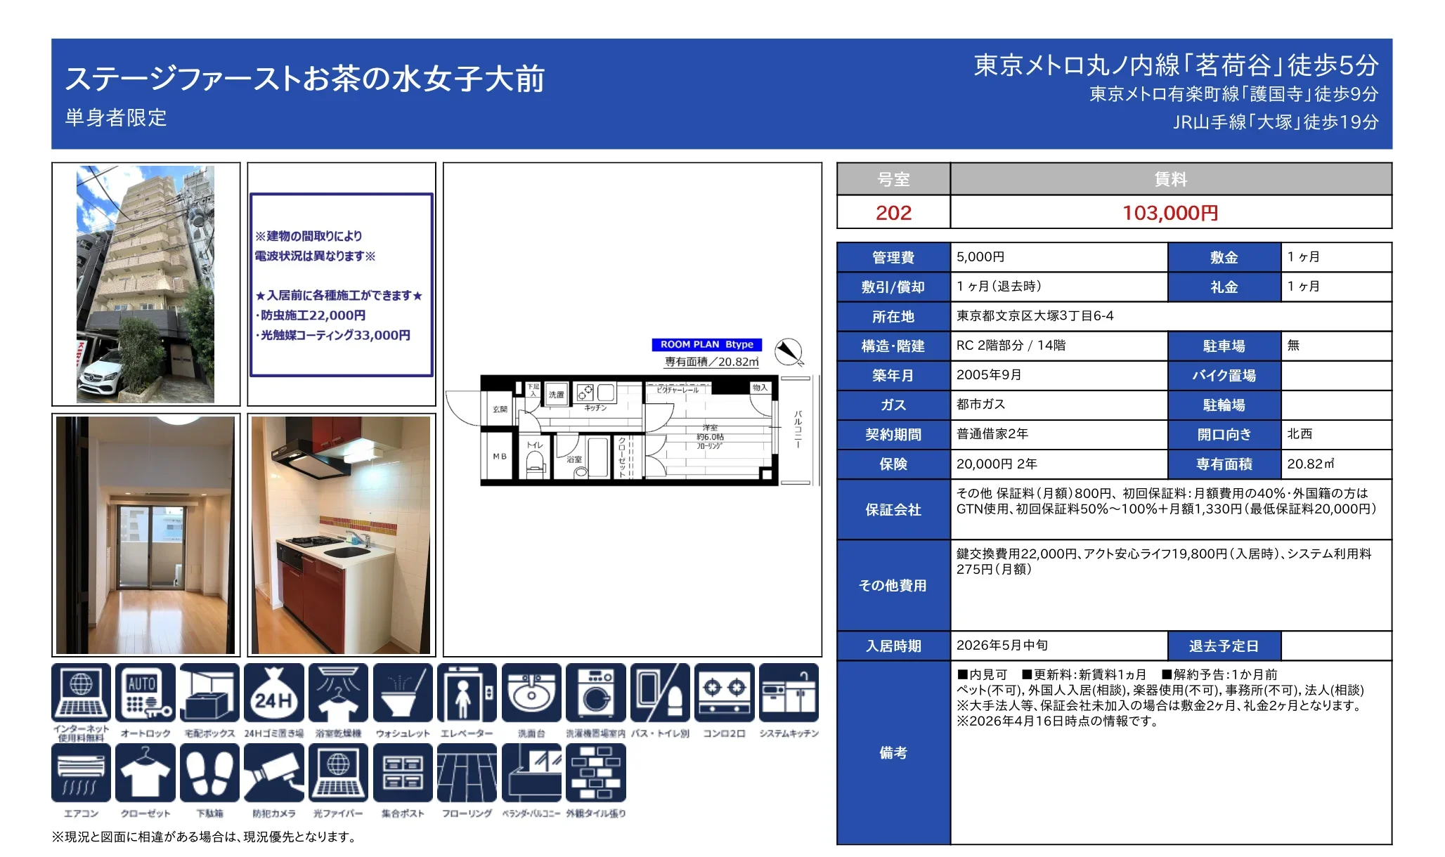Click the air conditioner (エアコン) icon
The image size is (1445, 857).
pyautogui.click(x=81, y=773)
